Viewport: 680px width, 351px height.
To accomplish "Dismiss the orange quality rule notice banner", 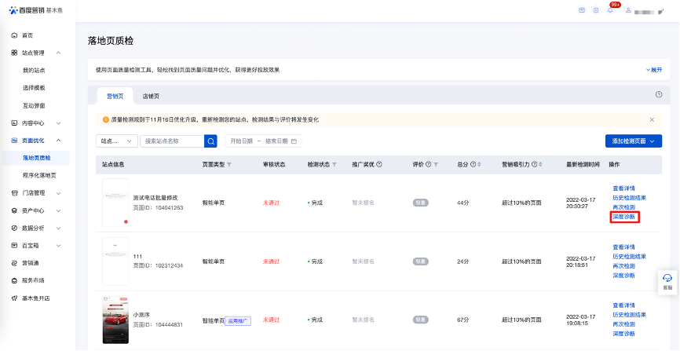I will [651, 119].
